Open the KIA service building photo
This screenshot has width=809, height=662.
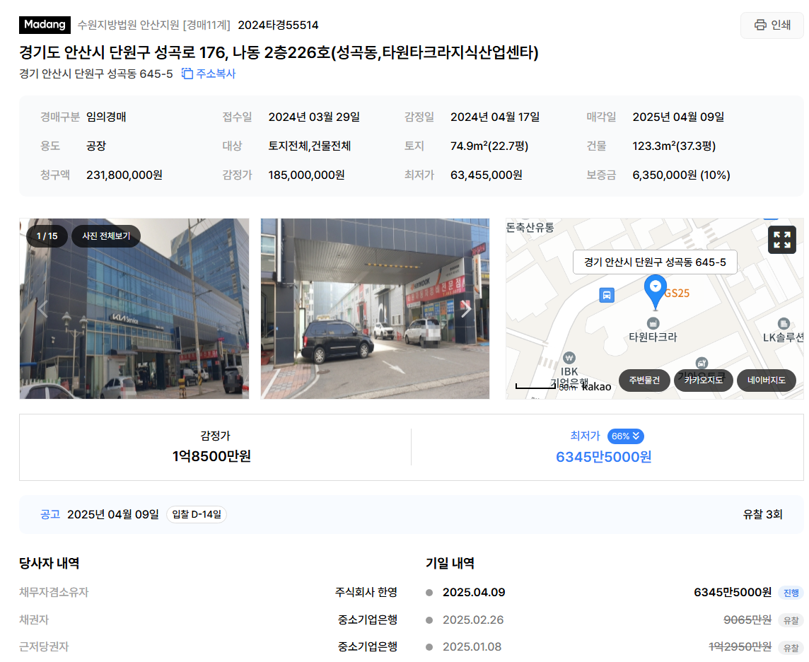point(134,308)
